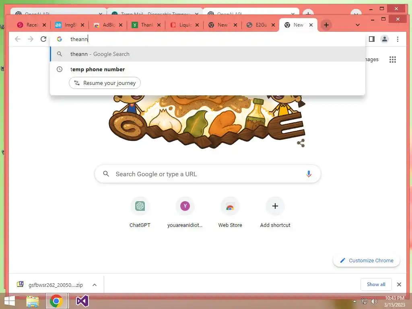
Task: Click Customize Chrome button
Action: [x=367, y=260]
